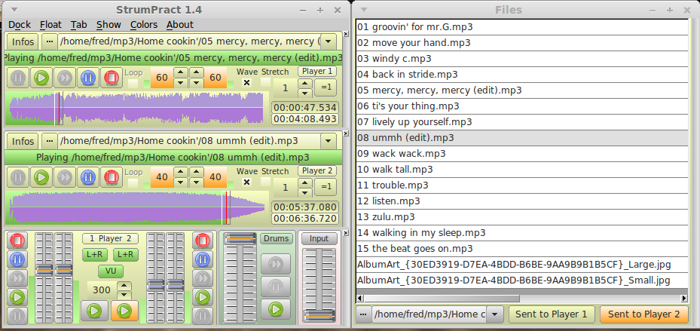The image size is (700, 331).
Task: Click mixer right column blue pause icon
Action: pos(202,259)
